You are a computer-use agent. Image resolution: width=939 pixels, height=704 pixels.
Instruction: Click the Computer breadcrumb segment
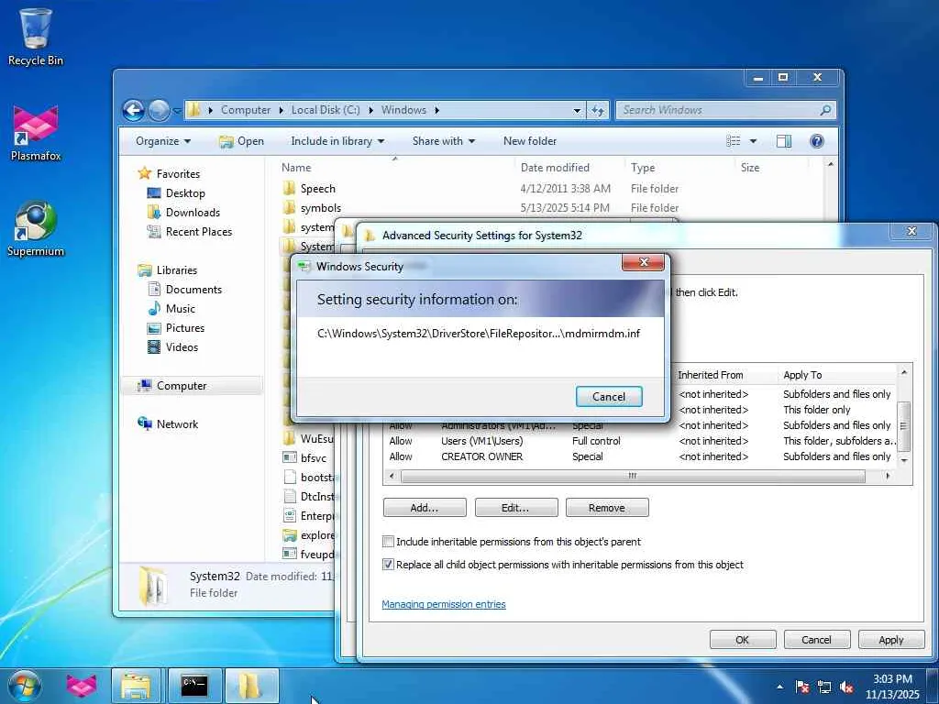(246, 110)
